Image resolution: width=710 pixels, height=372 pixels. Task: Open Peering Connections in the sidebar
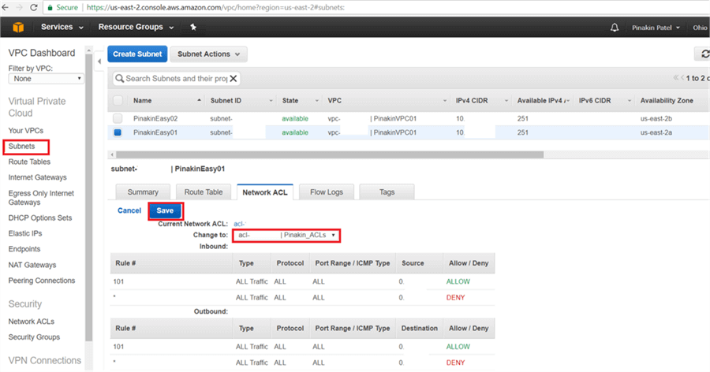(42, 281)
